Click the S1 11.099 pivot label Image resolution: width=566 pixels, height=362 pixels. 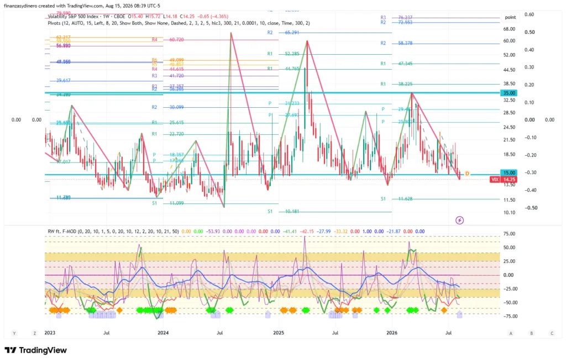tap(168, 203)
